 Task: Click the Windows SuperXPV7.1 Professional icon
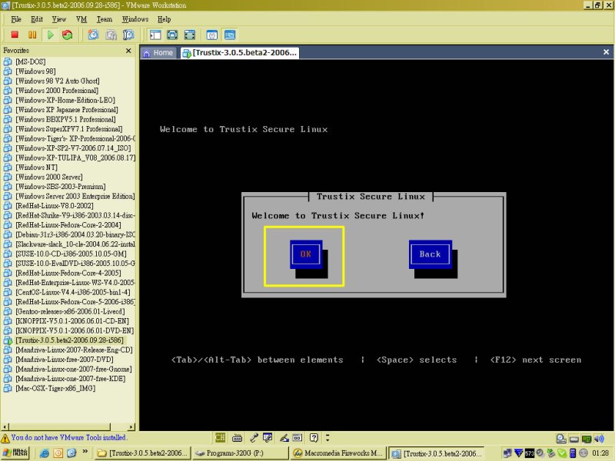(8, 129)
